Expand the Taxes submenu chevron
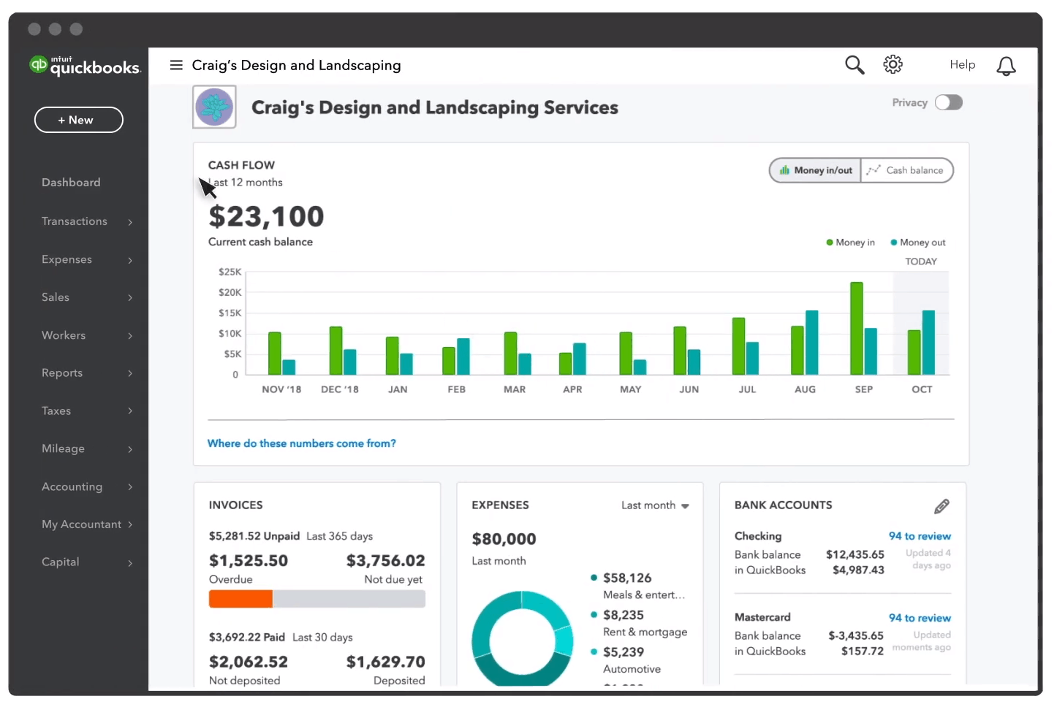The width and height of the screenshot is (1057, 707). pyautogui.click(x=130, y=411)
